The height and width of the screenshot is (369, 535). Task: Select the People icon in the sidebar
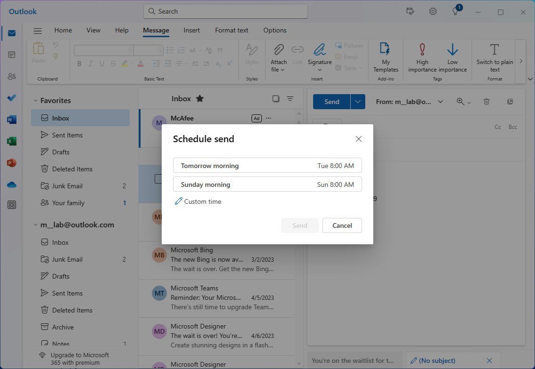pos(11,76)
